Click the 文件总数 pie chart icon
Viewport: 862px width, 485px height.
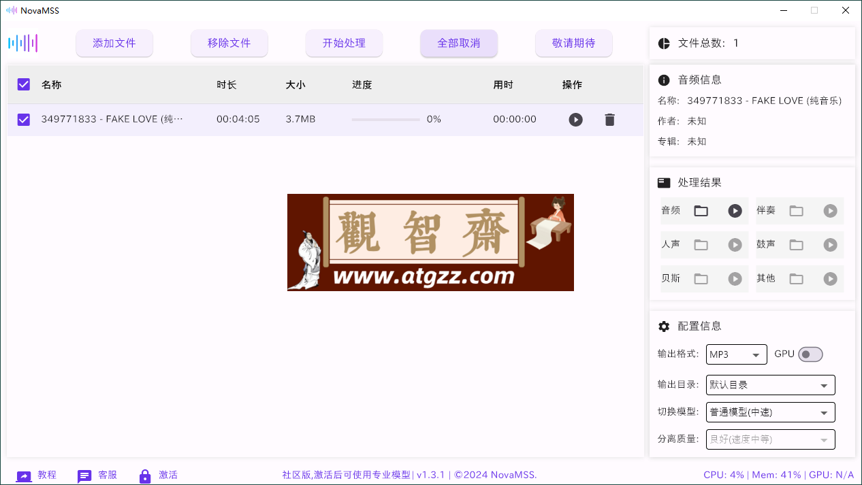tap(664, 44)
